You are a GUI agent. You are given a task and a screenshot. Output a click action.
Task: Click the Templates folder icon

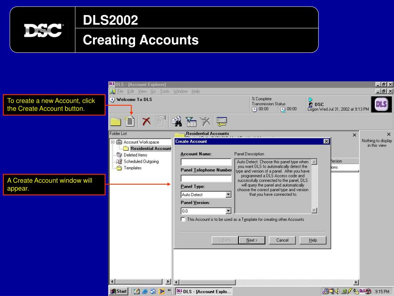[x=119, y=168]
